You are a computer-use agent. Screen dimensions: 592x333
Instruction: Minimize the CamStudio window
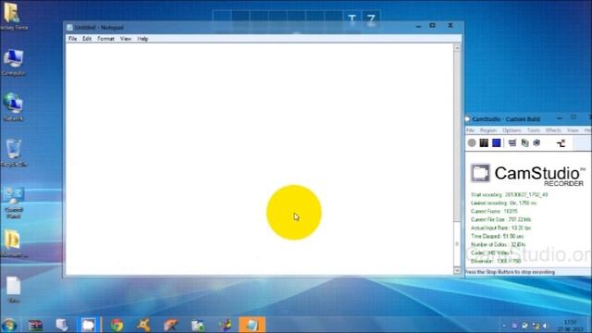click(x=560, y=118)
